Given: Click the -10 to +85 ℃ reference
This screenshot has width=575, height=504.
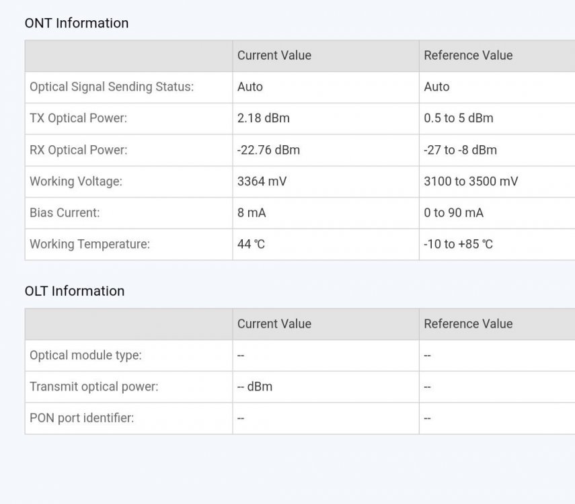Looking at the screenshot, I should pos(458,244).
